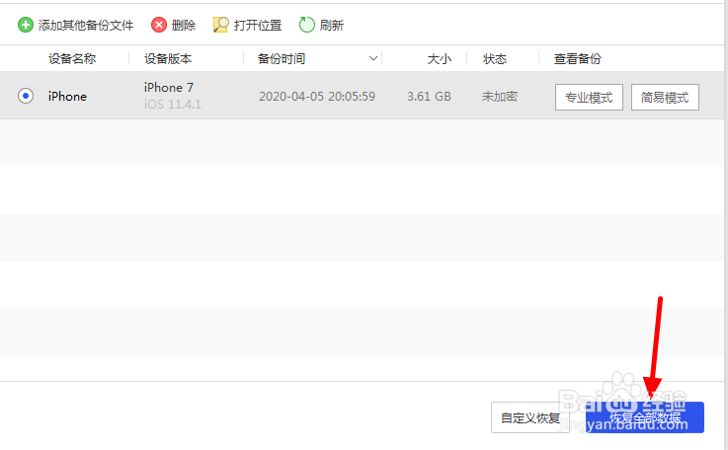728x450 pixels.
Task: Click the green refresh icon
Action: coord(307,25)
